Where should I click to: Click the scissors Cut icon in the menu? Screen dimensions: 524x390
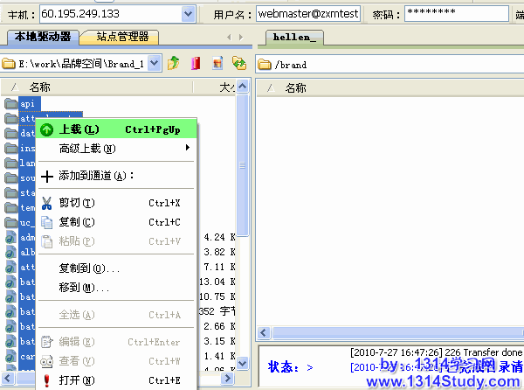[x=46, y=203]
